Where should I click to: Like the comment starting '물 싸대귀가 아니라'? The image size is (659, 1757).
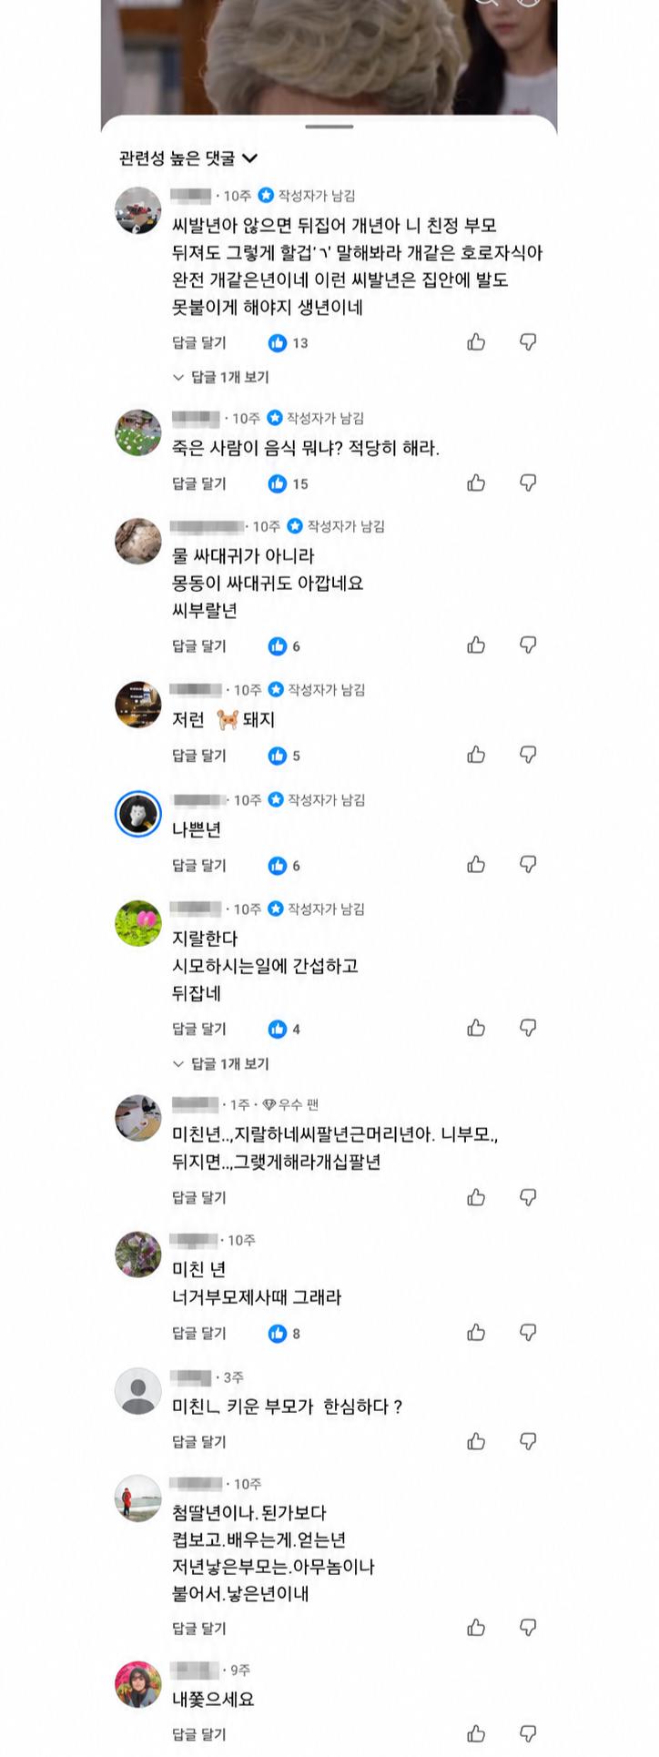click(x=476, y=645)
